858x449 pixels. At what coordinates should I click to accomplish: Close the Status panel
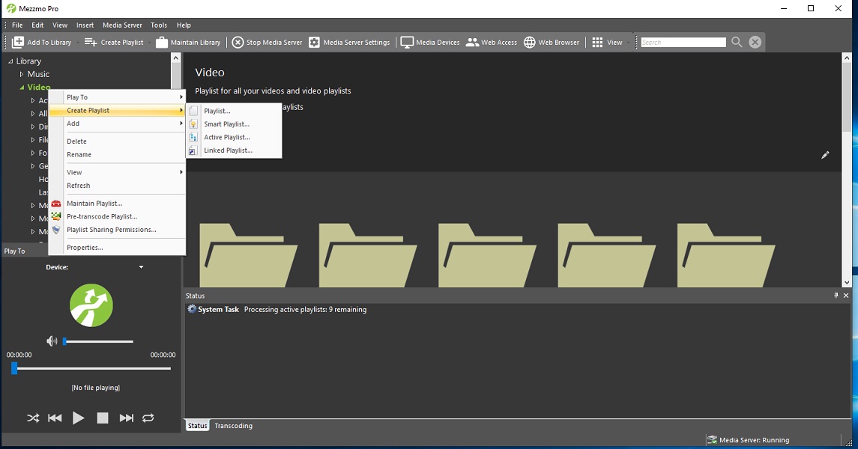point(846,295)
